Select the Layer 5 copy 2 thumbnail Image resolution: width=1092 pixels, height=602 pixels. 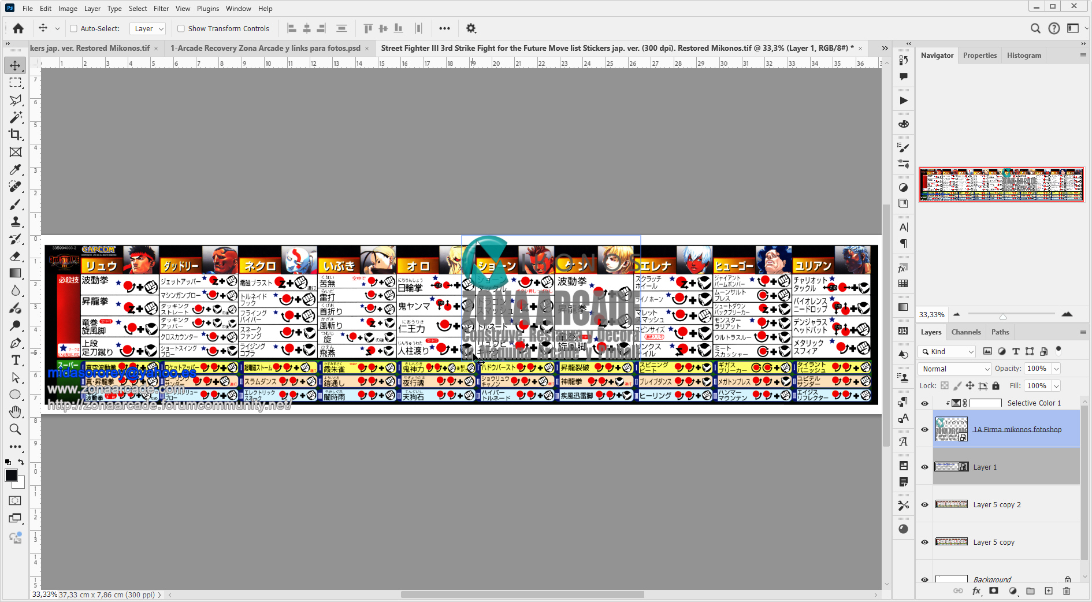click(x=951, y=504)
